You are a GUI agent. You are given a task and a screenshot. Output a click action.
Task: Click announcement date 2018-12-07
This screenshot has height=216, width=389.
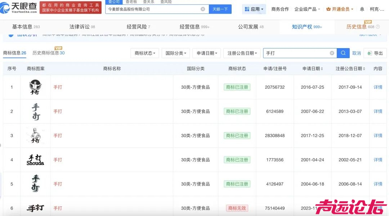(350, 135)
